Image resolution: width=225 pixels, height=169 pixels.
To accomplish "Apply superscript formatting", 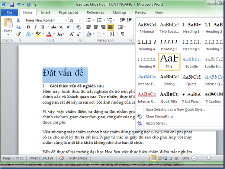I will 68,27.
